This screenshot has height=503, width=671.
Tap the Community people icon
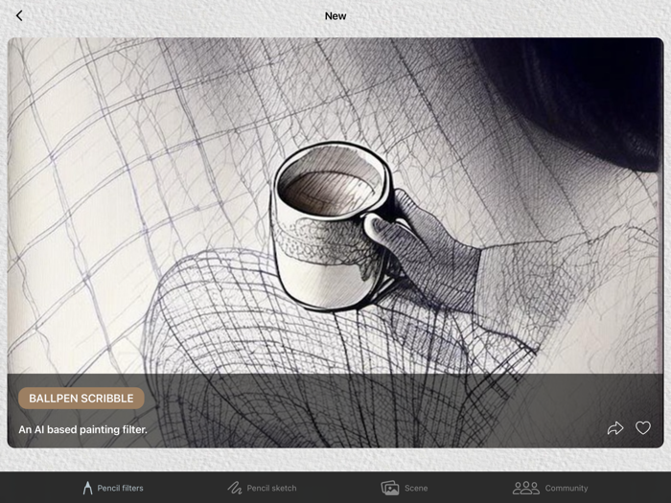tap(526, 488)
